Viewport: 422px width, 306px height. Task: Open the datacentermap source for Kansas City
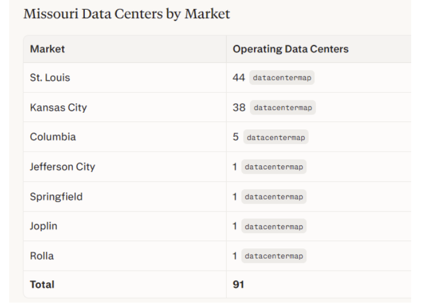tap(283, 108)
